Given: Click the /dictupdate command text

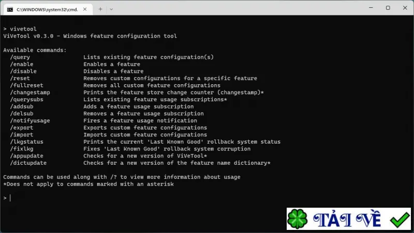Looking at the screenshot, I should pyautogui.click(x=28, y=163).
